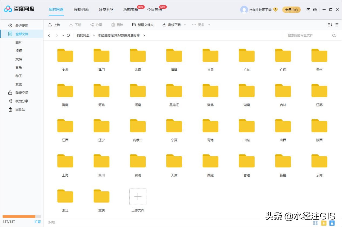This screenshot has height=227, width=342.
Task: Open the 福建 folder
Action: pos(174,56)
